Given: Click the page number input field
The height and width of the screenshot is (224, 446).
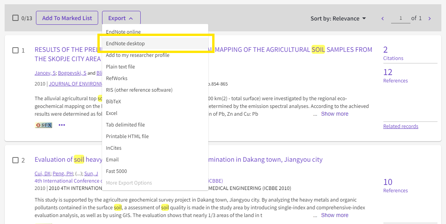Looking at the screenshot, I should [x=401, y=18].
